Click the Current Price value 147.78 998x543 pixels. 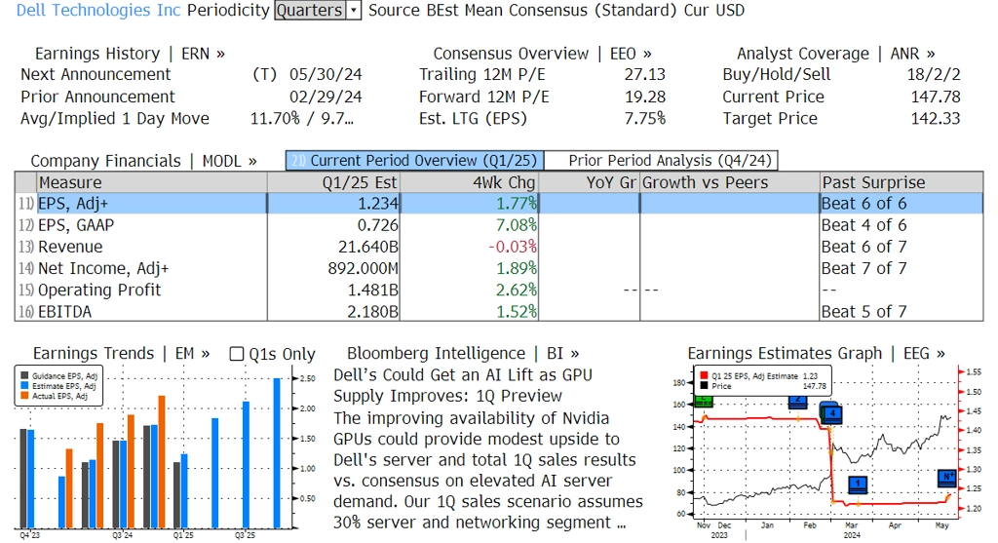tap(936, 97)
